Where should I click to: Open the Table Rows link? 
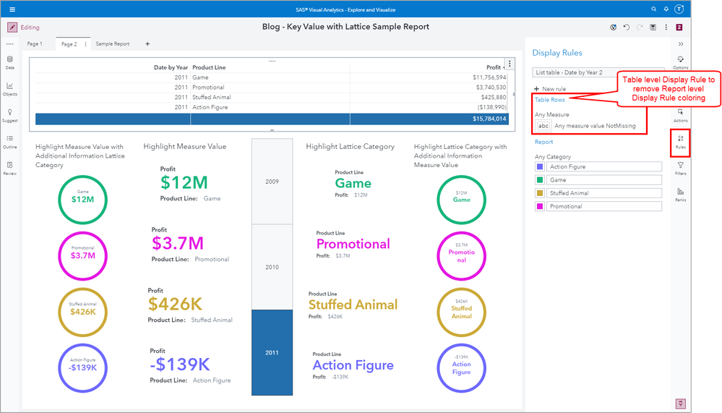click(x=549, y=100)
